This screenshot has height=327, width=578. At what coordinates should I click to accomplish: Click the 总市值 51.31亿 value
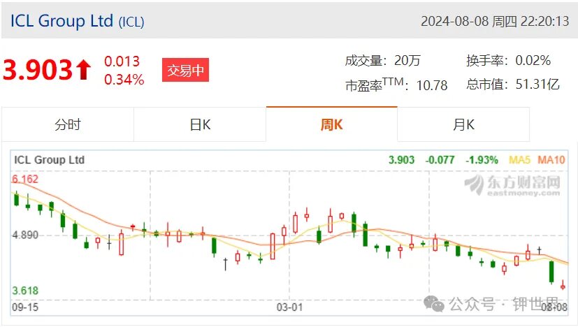tap(513, 85)
